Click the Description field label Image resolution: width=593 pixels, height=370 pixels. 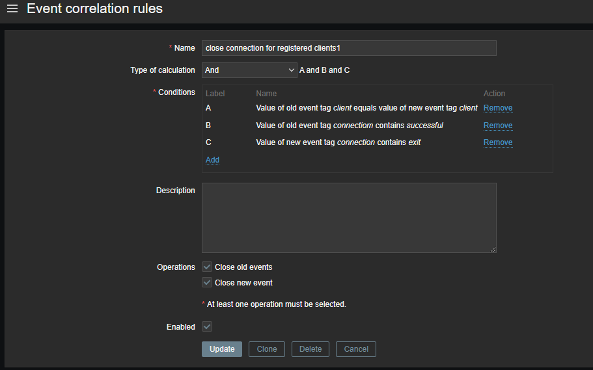(x=175, y=191)
